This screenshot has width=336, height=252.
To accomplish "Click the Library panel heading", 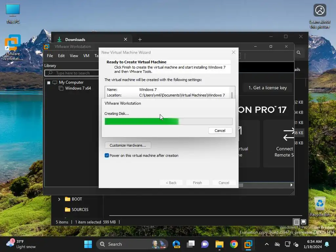I will 50,66.
